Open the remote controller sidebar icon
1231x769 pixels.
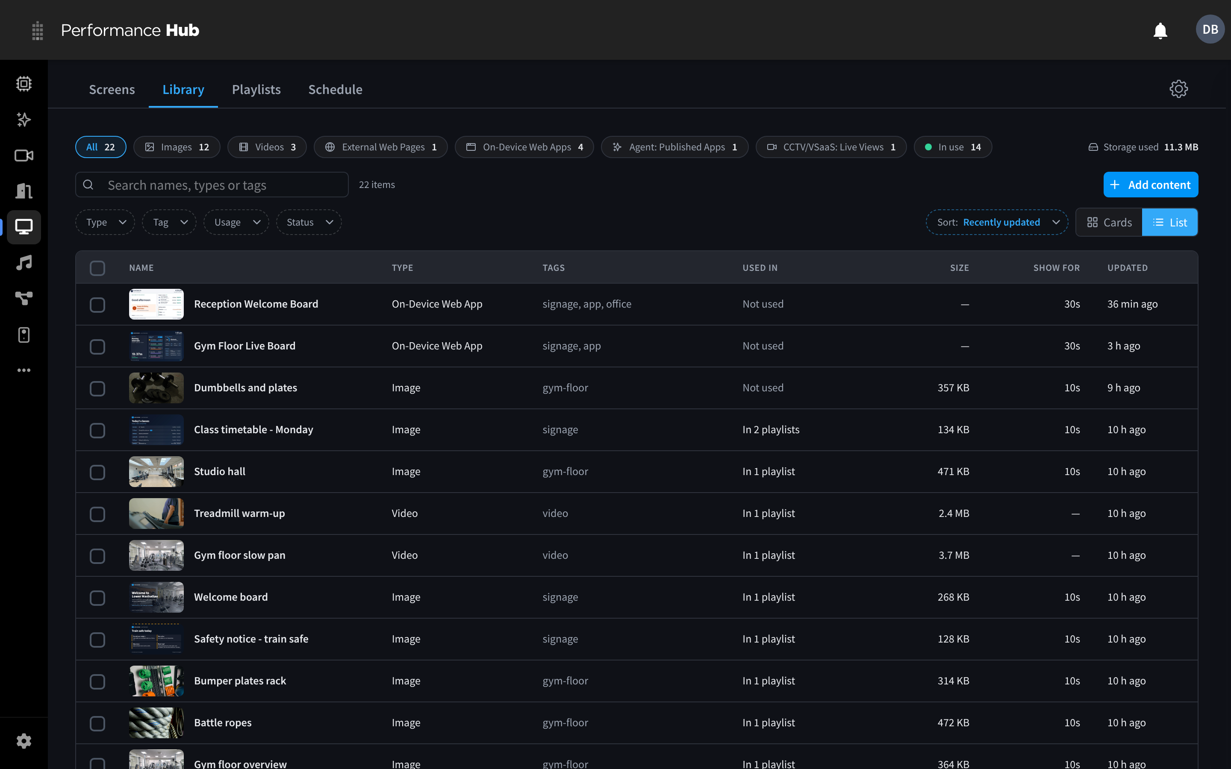(24, 335)
